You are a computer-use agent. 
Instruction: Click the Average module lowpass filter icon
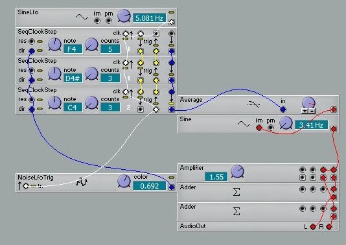coord(253,104)
